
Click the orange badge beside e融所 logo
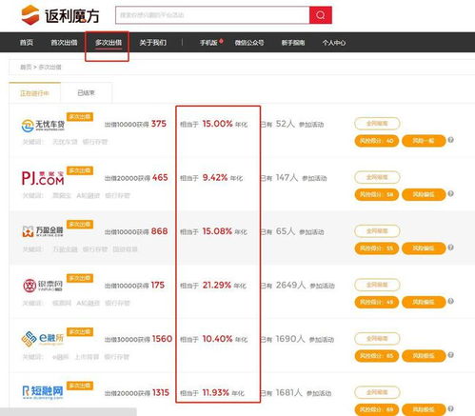coord(80,331)
